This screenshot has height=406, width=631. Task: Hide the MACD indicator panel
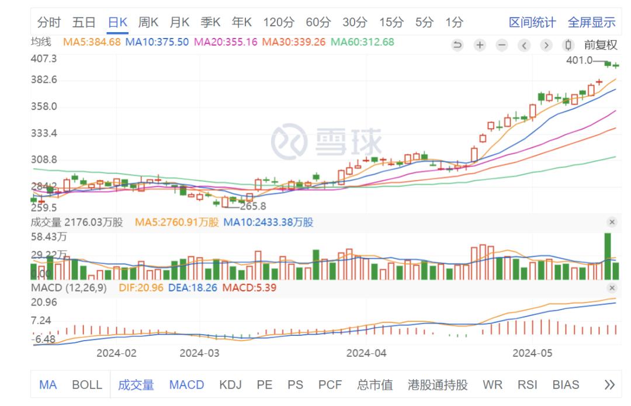point(612,287)
